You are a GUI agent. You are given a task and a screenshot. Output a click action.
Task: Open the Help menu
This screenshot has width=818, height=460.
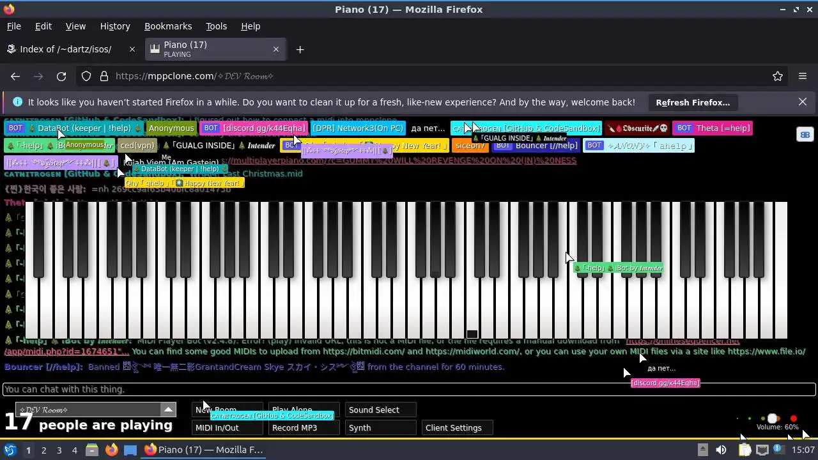pyautogui.click(x=251, y=26)
